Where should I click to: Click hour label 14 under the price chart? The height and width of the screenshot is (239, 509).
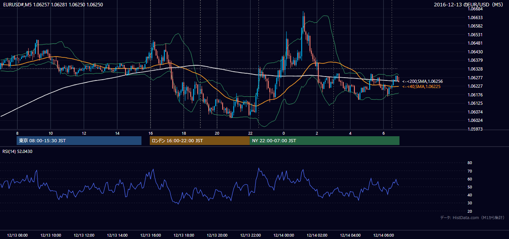click(x=117, y=133)
